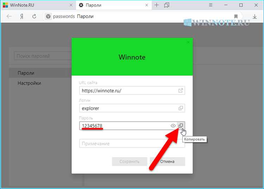
Task: Go to the Yandex home button
Action: pos(22,17)
